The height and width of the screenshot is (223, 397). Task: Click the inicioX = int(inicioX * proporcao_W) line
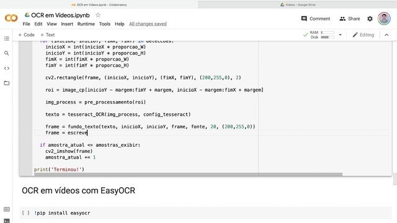click(x=96, y=47)
